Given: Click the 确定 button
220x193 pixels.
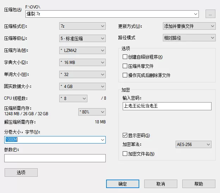Looking at the screenshot, I should (x=123, y=184).
